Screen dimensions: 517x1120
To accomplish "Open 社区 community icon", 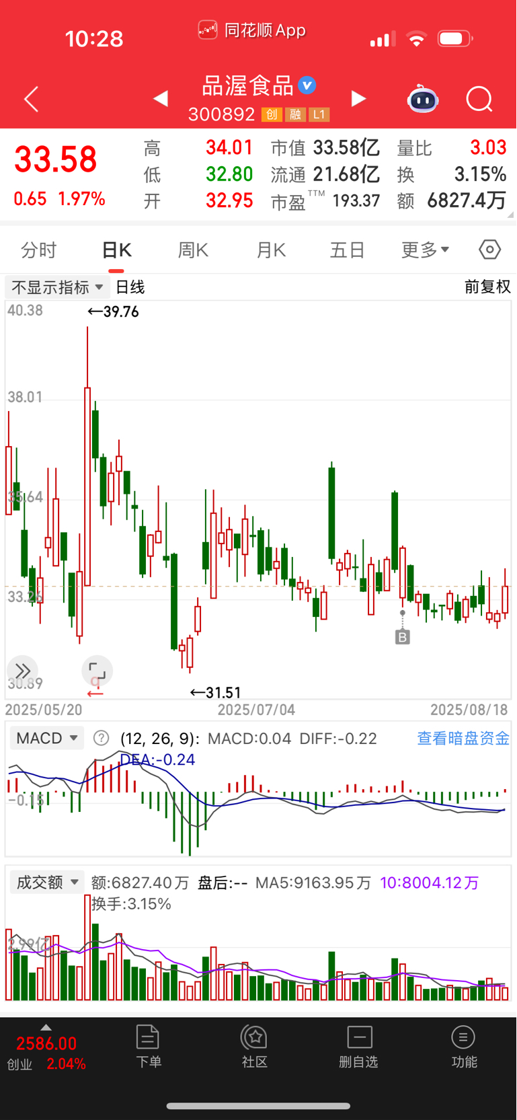I will point(255,1047).
